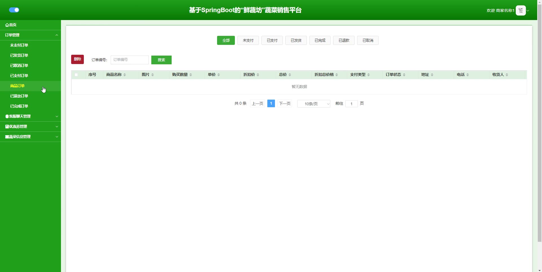
Task: Click the 前往 page jump input
Action: point(351,104)
